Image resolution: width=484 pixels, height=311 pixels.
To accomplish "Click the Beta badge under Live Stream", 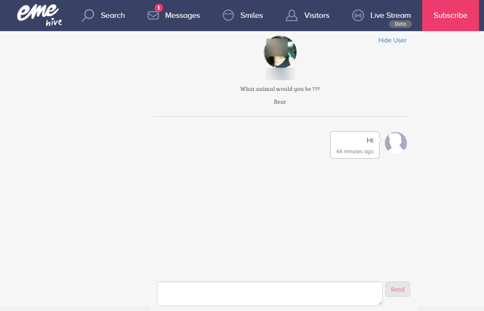I will click(x=400, y=24).
